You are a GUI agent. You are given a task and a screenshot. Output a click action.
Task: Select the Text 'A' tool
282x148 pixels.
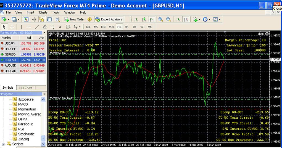tap(60, 27)
